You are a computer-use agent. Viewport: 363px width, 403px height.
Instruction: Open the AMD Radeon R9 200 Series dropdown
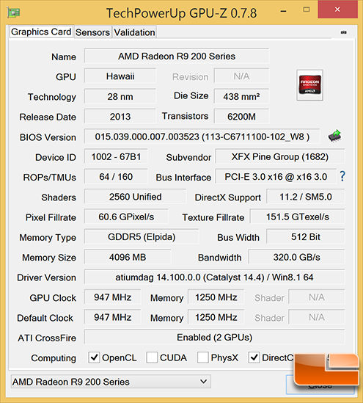pyautogui.click(x=111, y=382)
